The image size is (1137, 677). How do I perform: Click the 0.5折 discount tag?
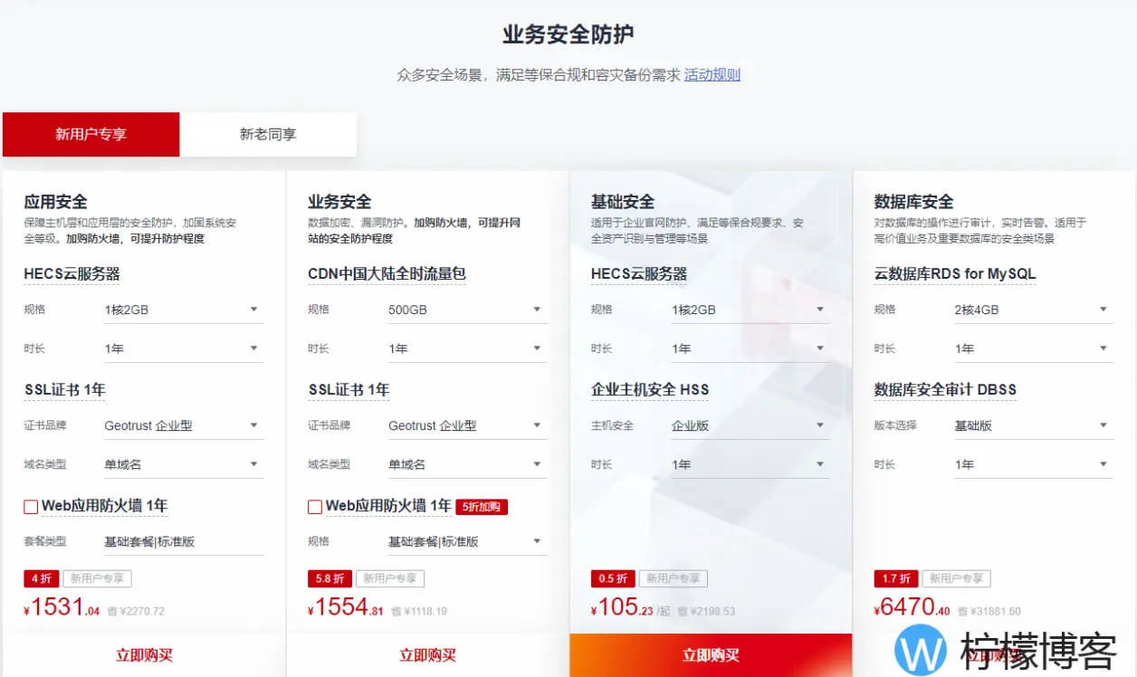(x=613, y=578)
